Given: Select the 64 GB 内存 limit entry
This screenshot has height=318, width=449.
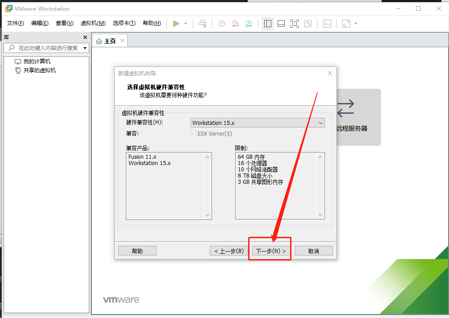Looking at the screenshot, I should (x=251, y=157).
